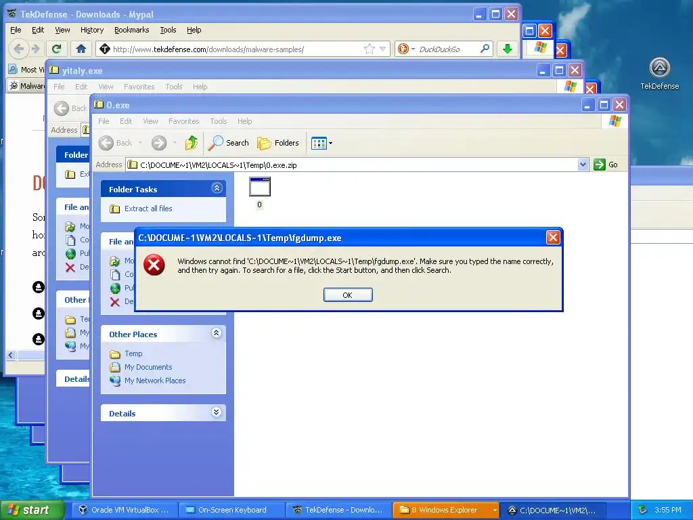Open Mypal History menu
Screen dimensions: 693x520
pyautogui.click(x=92, y=30)
